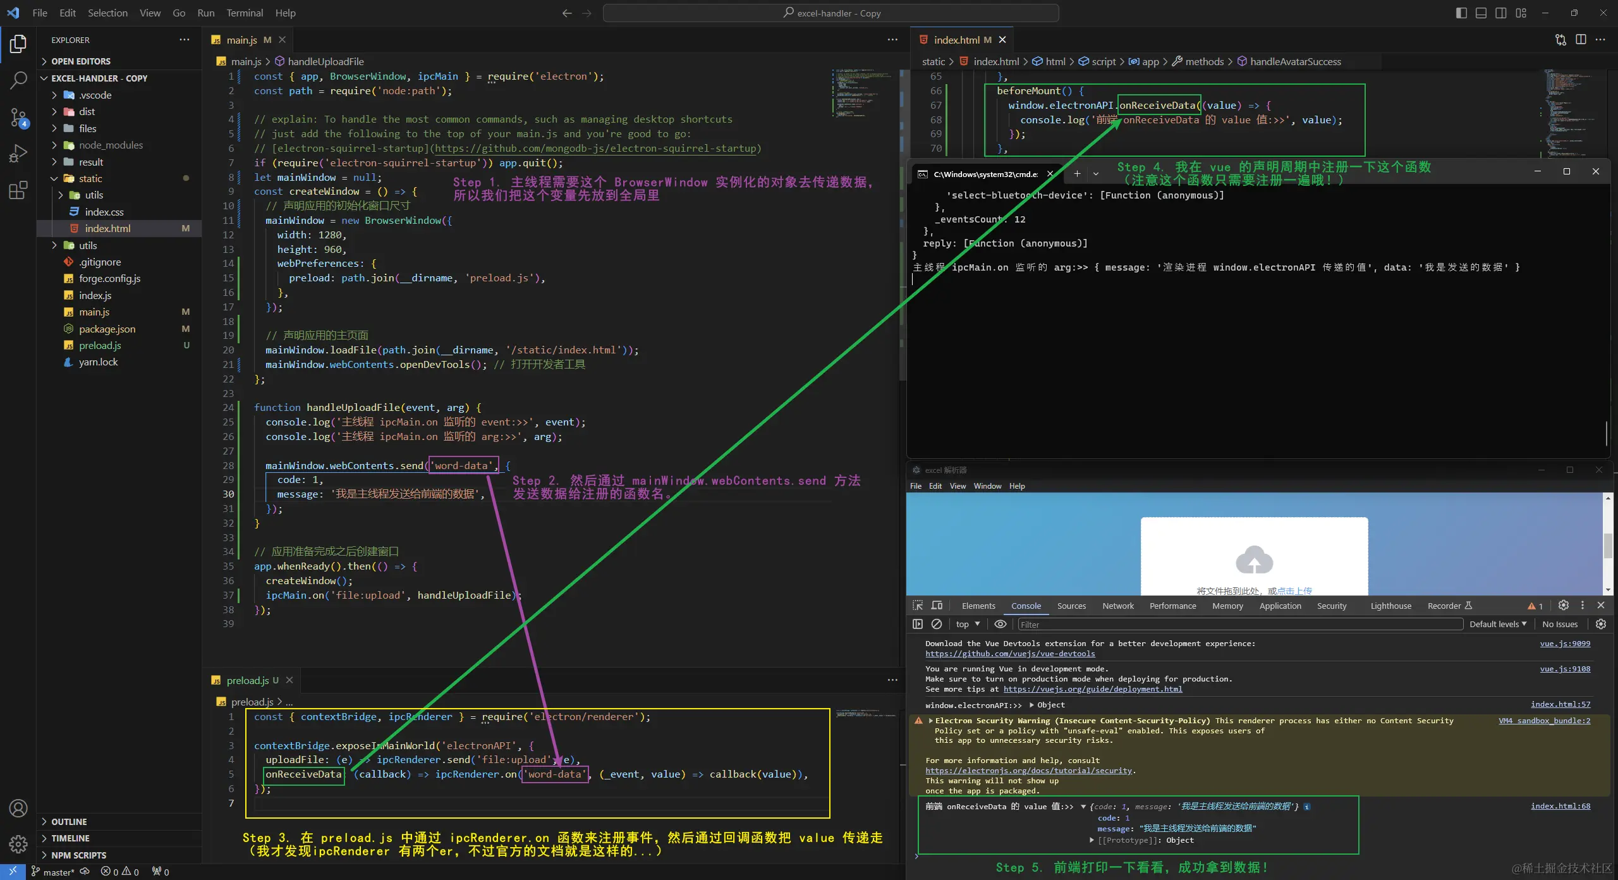Toggle primary side bar layout icon

coord(1461,13)
